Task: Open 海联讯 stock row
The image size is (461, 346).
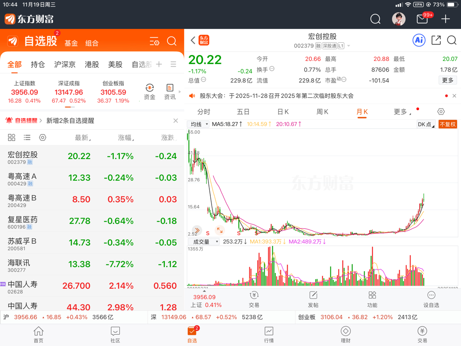Action: (x=92, y=264)
